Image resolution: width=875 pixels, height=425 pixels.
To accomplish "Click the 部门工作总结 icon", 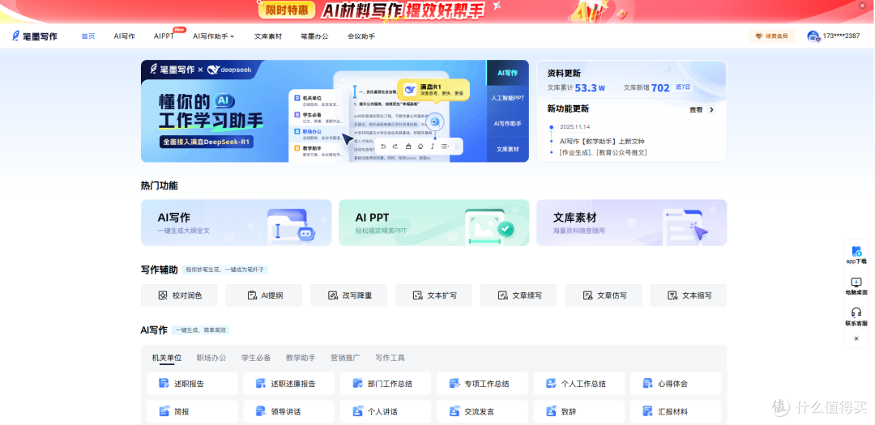I will [x=358, y=384].
